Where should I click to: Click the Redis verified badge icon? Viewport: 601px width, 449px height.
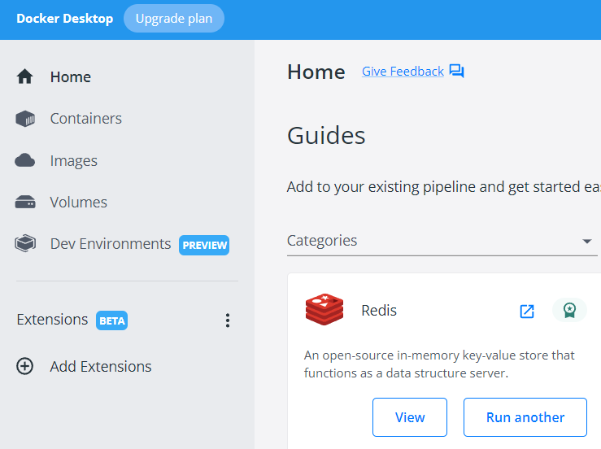tap(569, 310)
